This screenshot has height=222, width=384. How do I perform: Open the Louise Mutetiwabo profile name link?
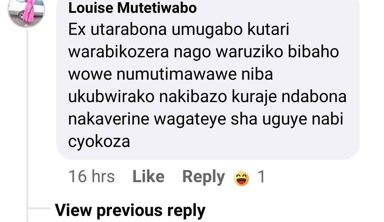click(x=133, y=8)
